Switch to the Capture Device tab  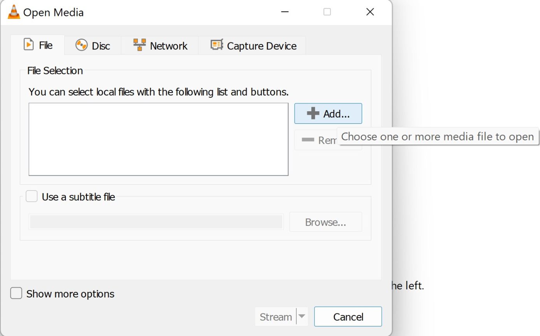252,45
